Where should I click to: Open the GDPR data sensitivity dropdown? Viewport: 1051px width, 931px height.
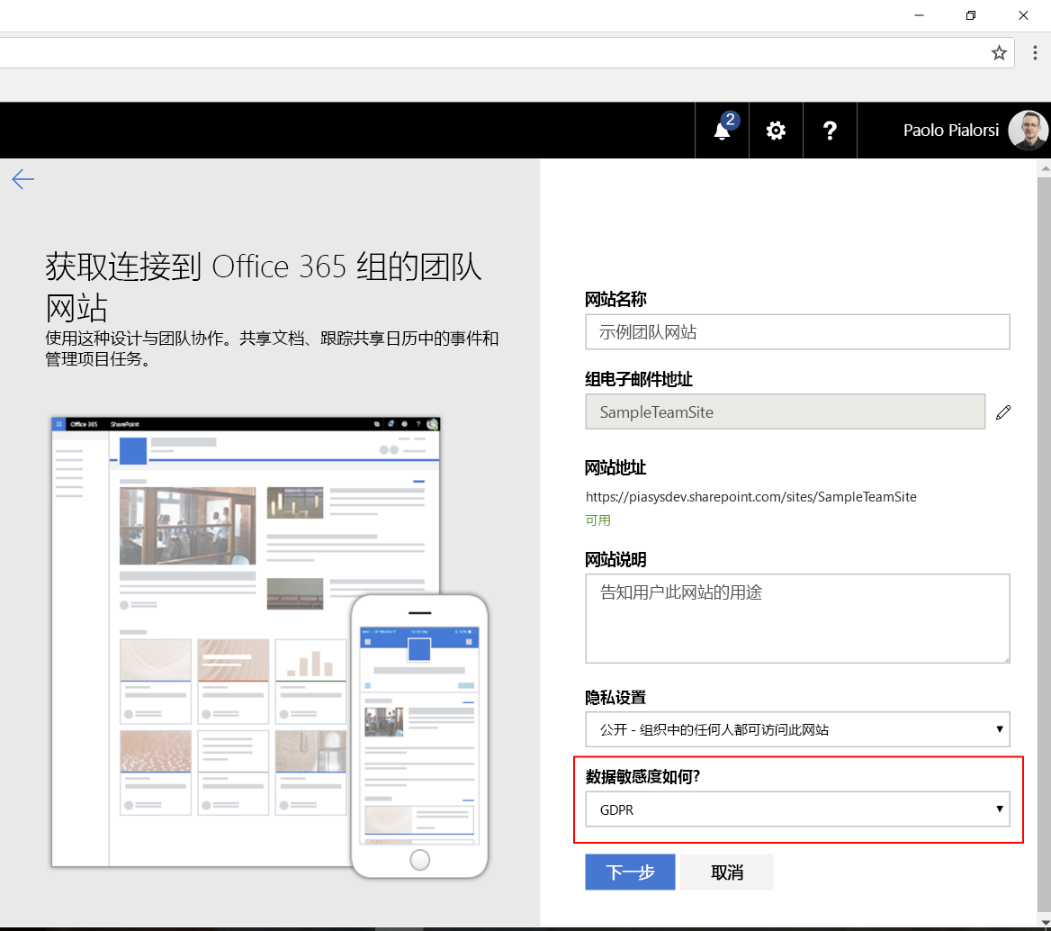pos(797,809)
